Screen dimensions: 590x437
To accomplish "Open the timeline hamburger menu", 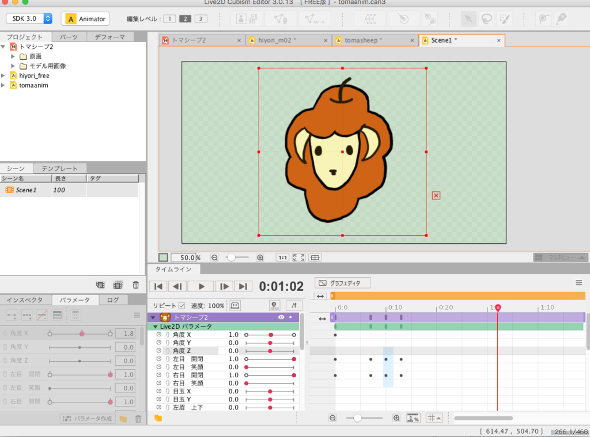I will (x=578, y=283).
